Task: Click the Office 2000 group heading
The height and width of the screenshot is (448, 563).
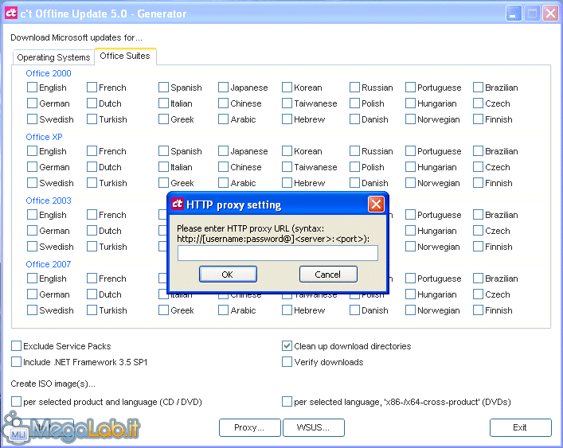Action: pyautogui.click(x=49, y=73)
